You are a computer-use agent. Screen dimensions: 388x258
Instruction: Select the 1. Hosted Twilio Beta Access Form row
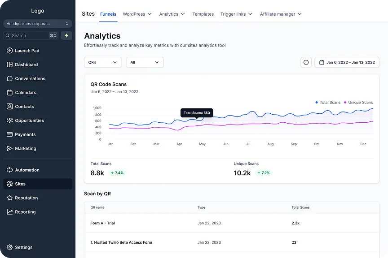click(x=232, y=242)
